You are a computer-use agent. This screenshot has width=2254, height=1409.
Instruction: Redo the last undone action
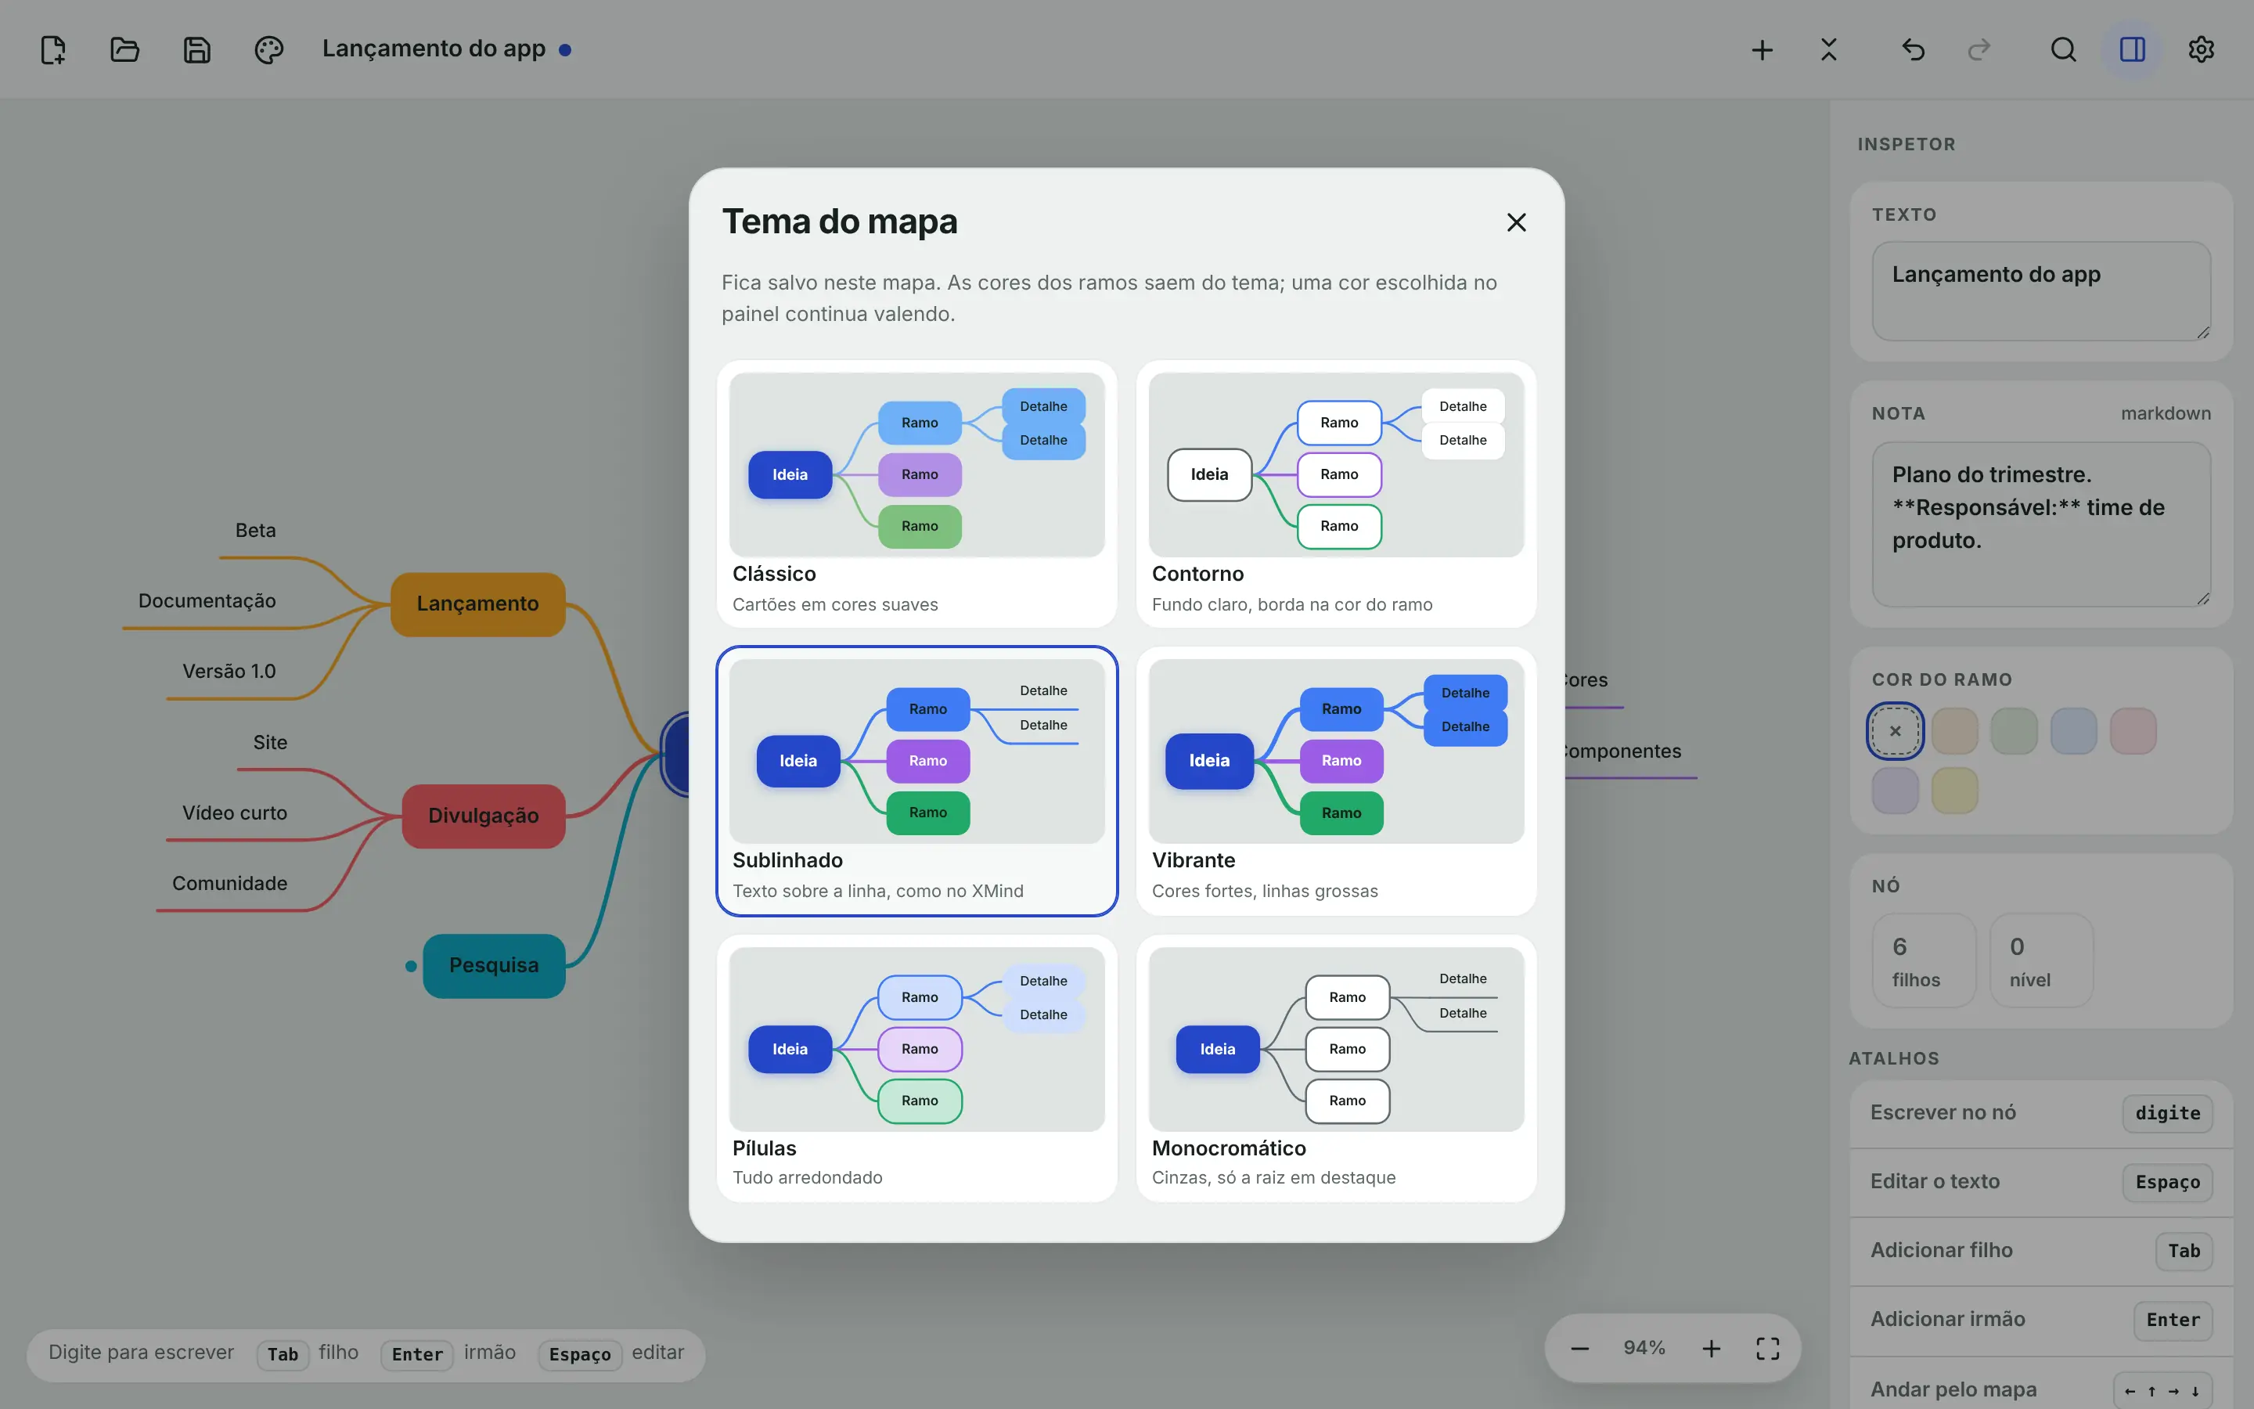[x=1979, y=49]
